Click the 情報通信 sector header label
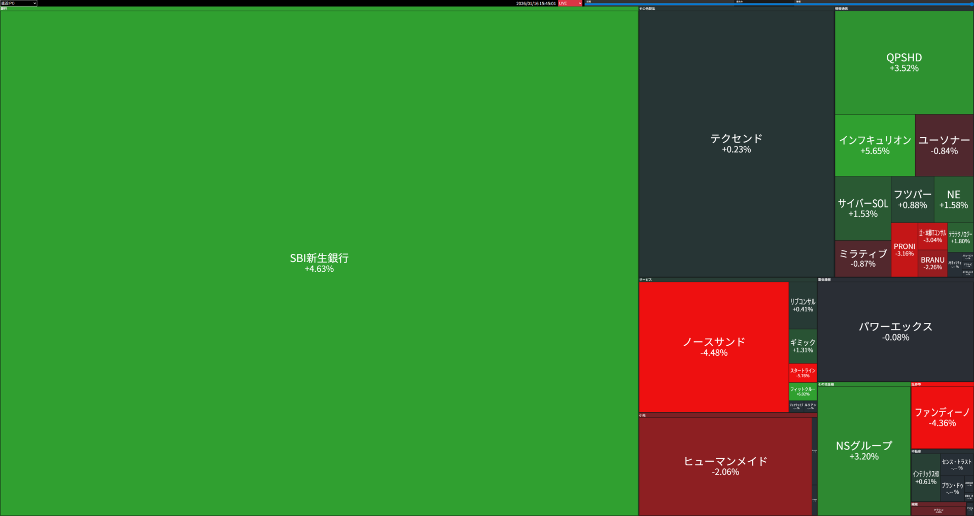Viewport: 974px width, 516px height. (x=841, y=9)
